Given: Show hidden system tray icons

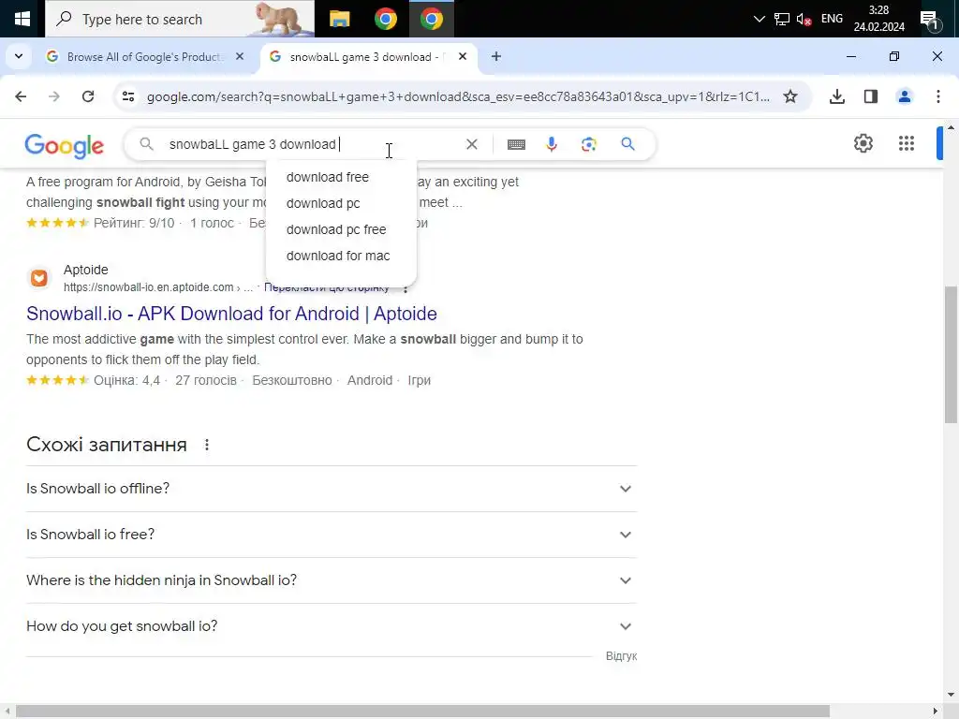Looking at the screenshot, I should [x=759, y=19].
